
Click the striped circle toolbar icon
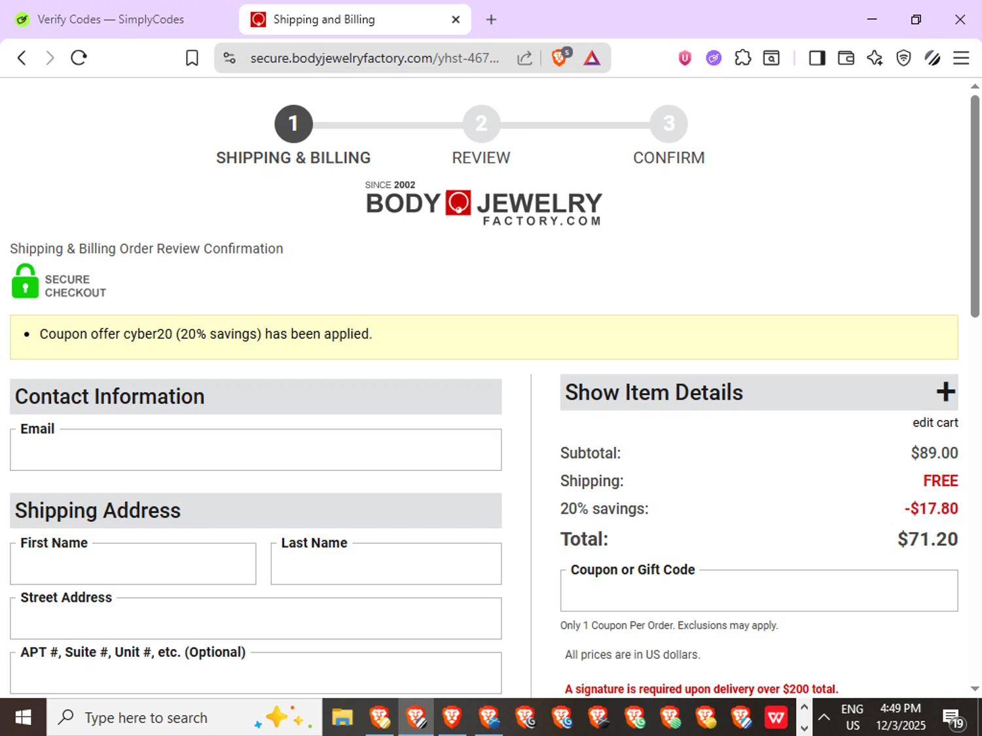coord(932,58)
